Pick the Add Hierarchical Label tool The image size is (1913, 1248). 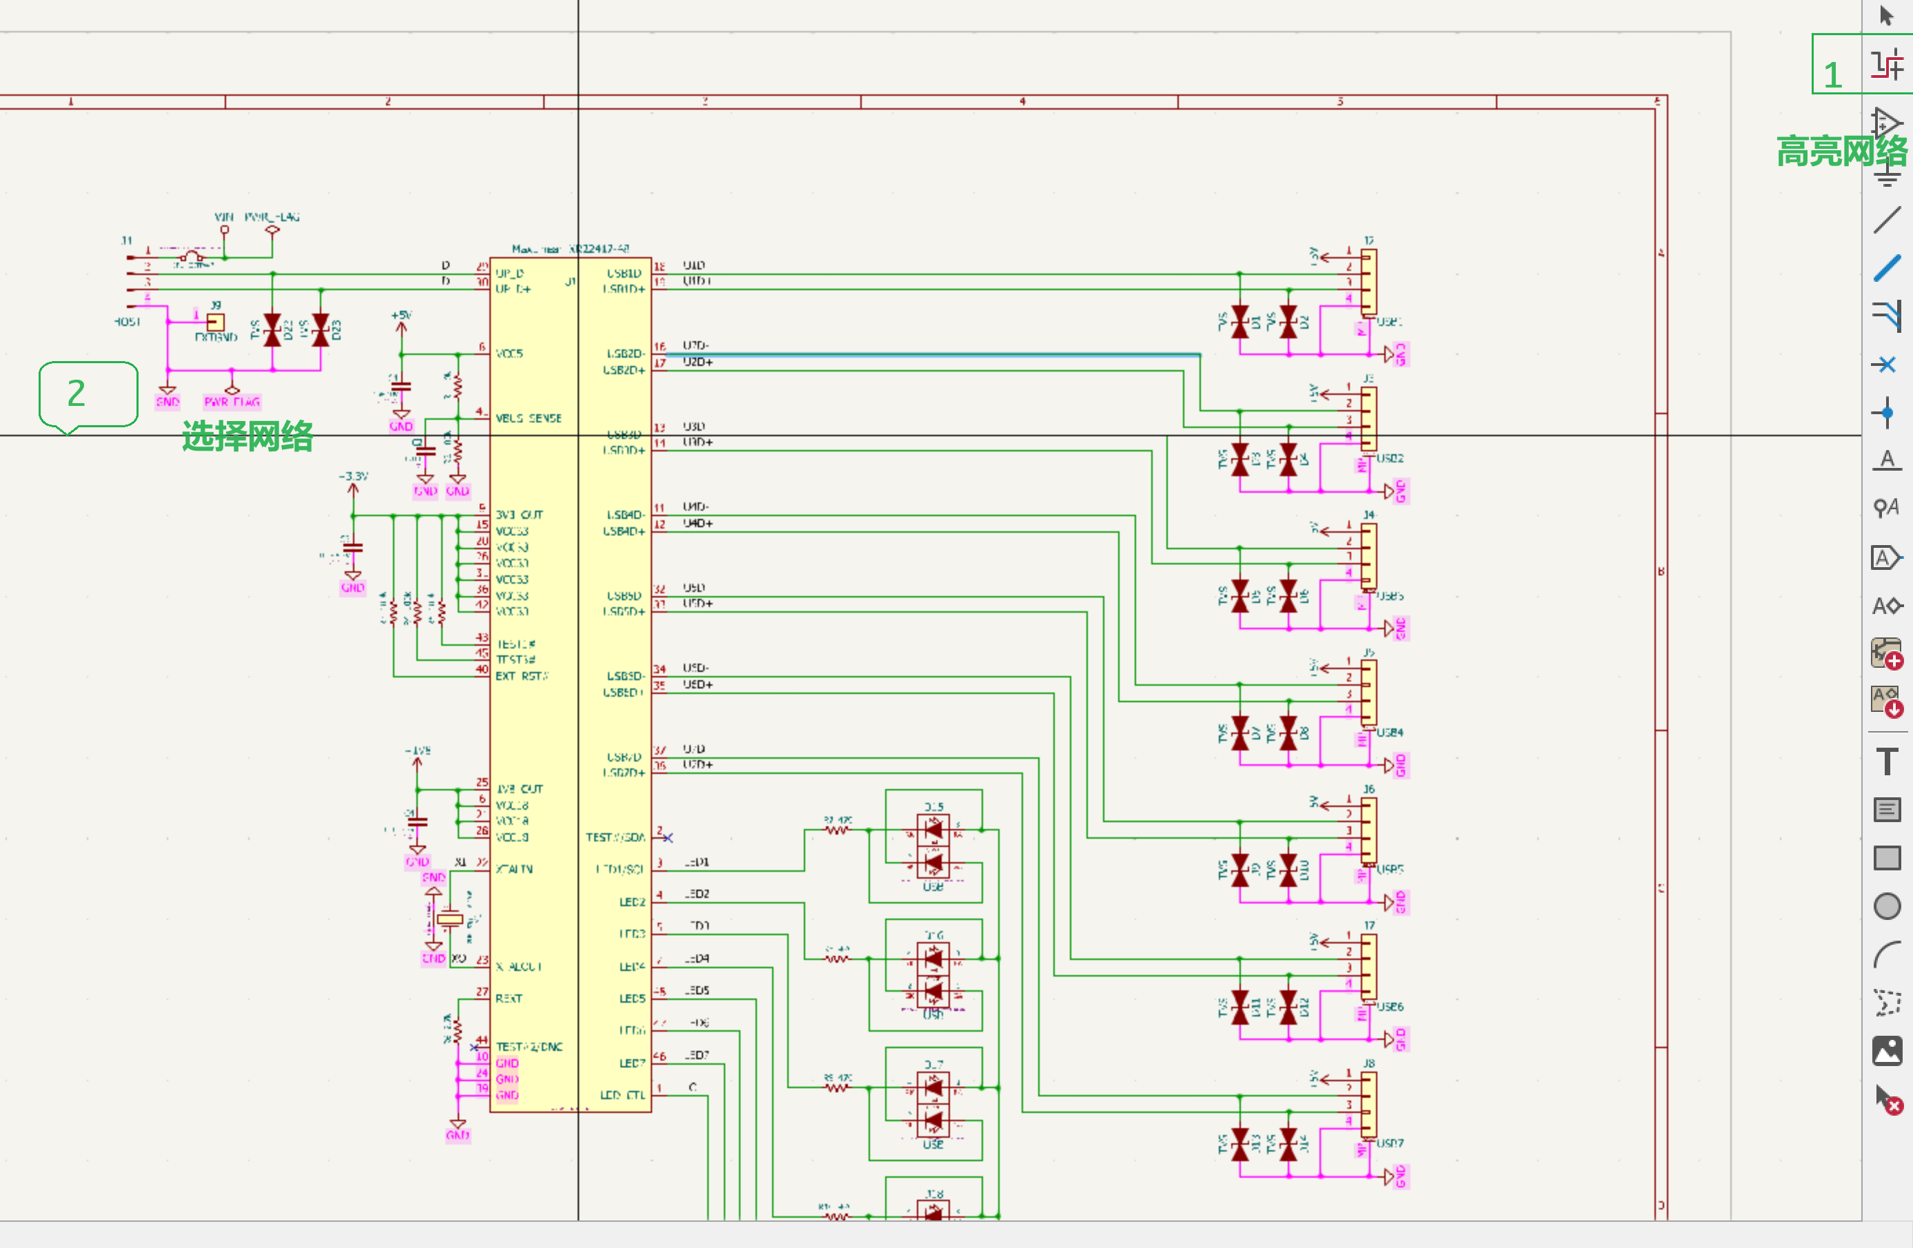point(1887,605)
